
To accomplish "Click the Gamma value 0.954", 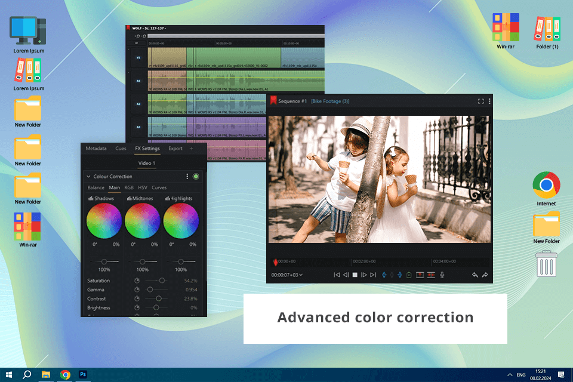I will click(x=191, y=290).
